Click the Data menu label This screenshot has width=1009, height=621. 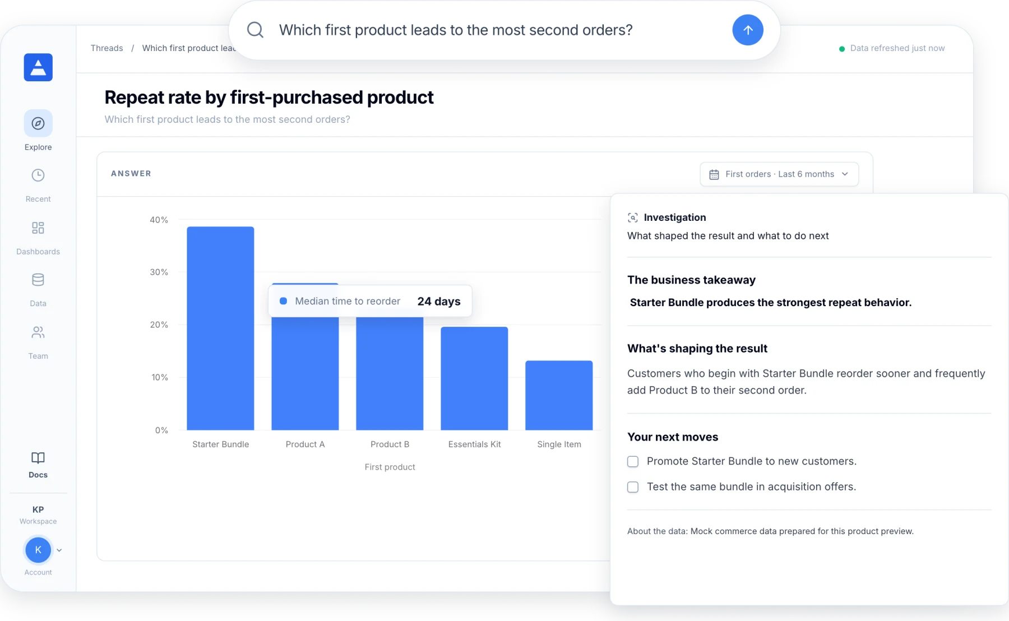coord(38,303)
